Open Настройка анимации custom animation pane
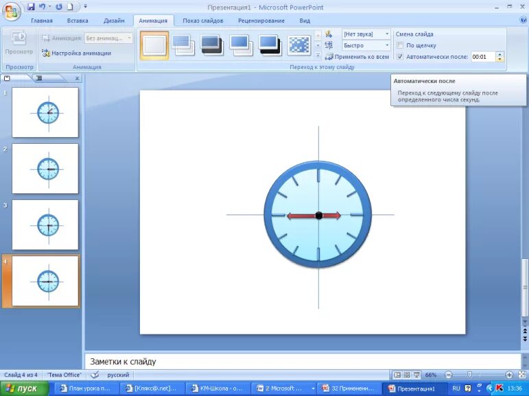529x396 pixels. [77, 53]
